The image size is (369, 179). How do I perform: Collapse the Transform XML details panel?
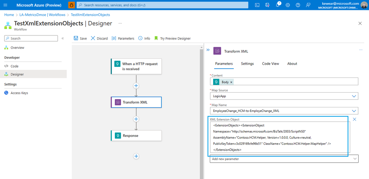pos(208,50)
